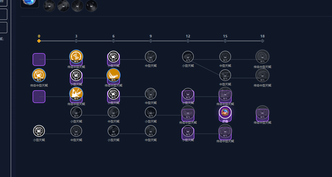Click locked small talent branching to two nodes

[188, 56]
